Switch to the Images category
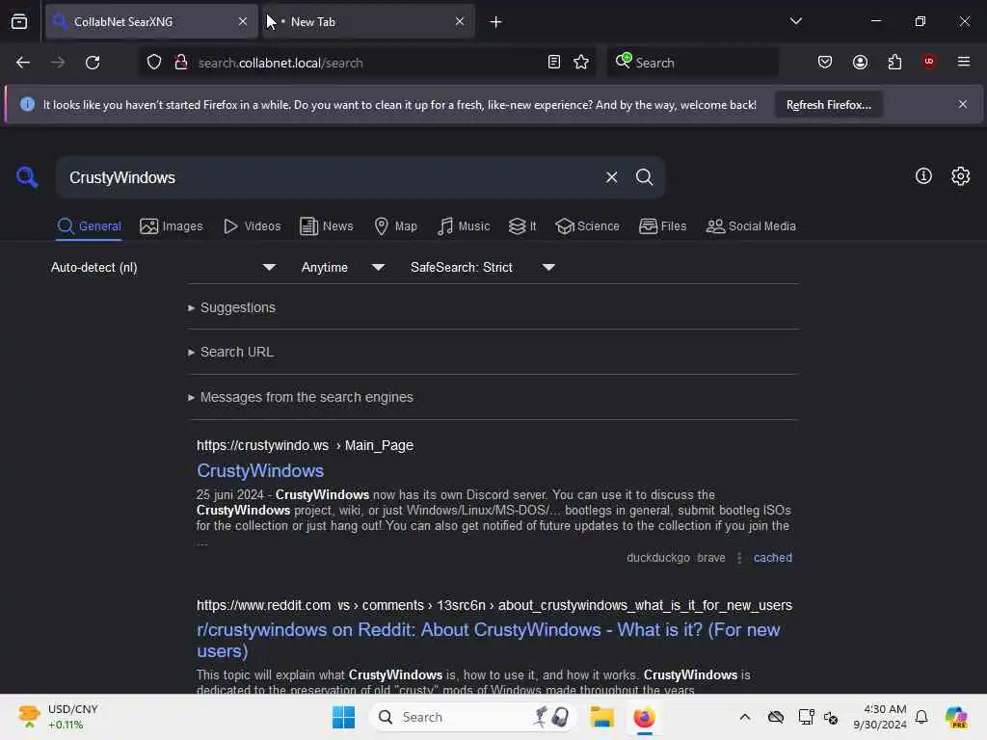The height and width of the screenshot is (740, 987). (172, 226)
